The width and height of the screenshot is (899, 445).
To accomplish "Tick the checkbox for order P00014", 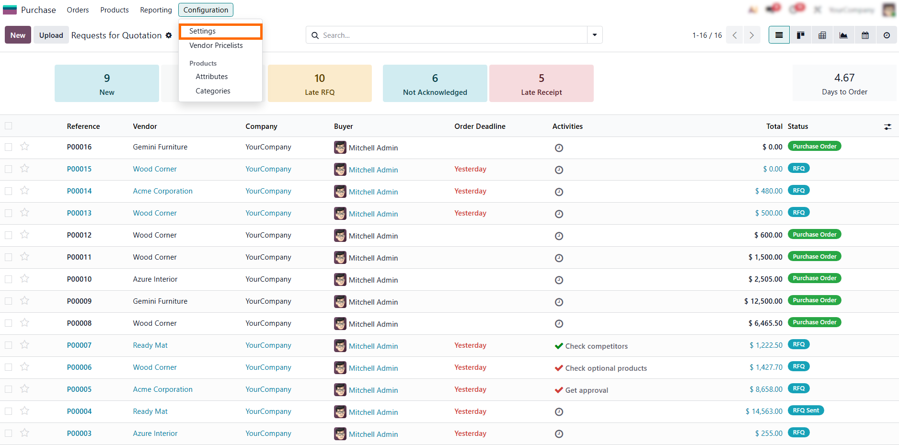I will 9,191.
